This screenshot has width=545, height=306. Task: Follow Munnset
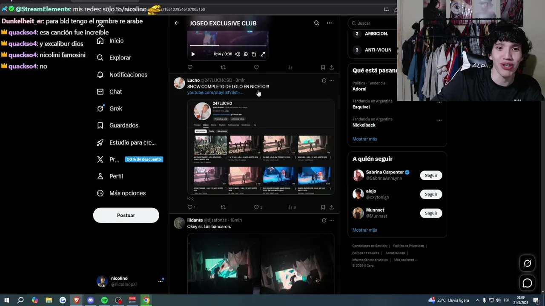coord(431,213)
